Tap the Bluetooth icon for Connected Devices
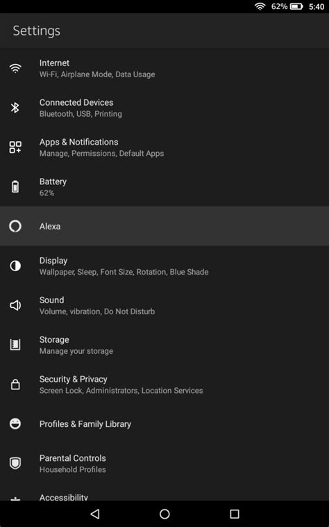The height and width of the screenshot is (527, 329). (15, 108)
